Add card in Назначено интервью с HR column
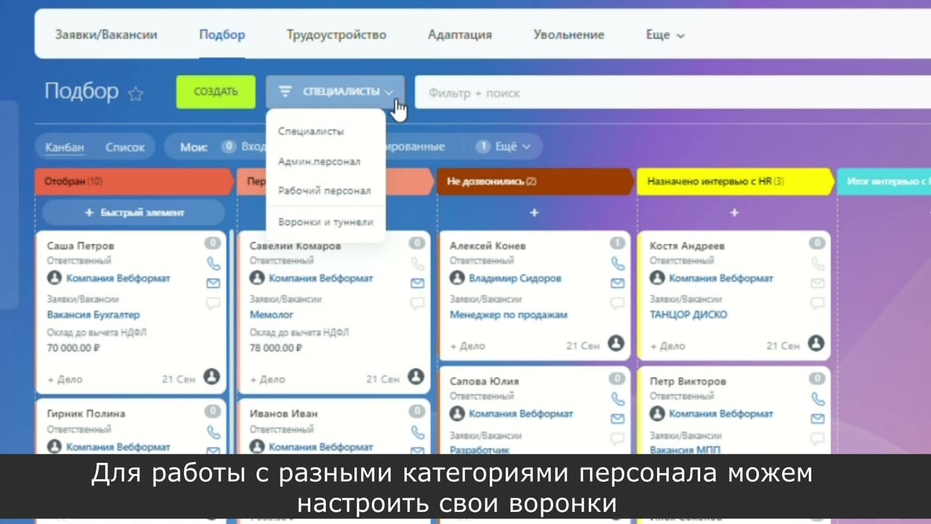 pyautogui.click(x=734, y=213)
